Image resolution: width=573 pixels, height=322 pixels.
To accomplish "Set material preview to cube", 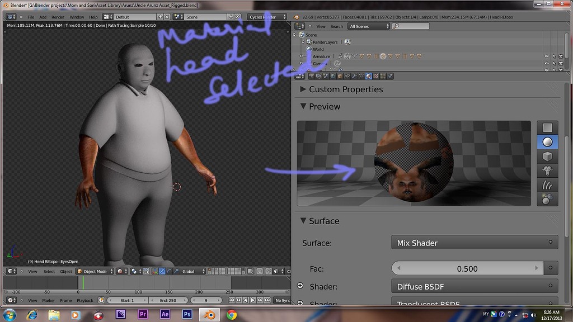I will coord(547,157).
